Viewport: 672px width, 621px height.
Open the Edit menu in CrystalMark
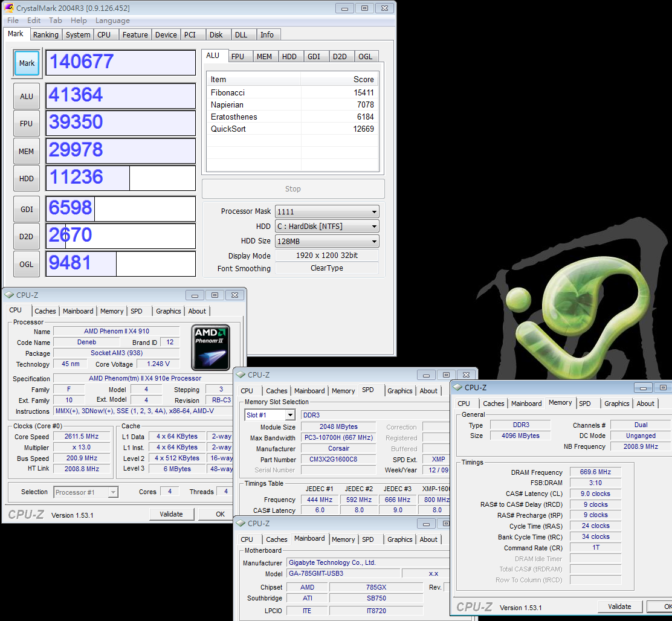[33, 21]
